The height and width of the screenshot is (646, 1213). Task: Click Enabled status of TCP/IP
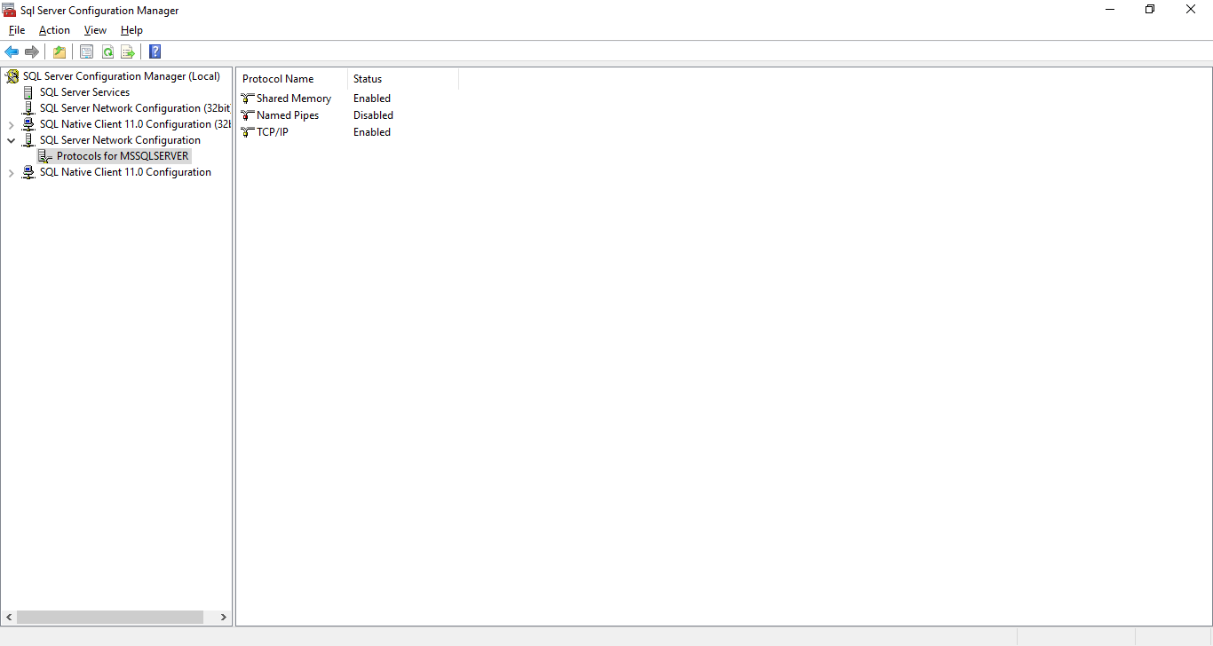tap(372, 132)
